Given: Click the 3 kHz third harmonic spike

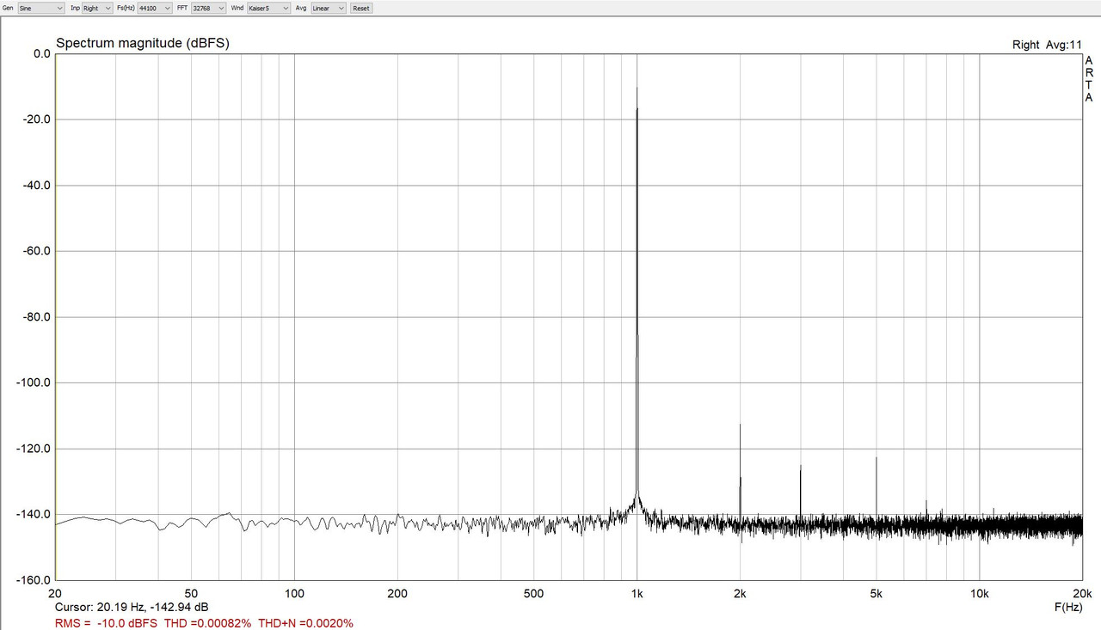Looking at the screenshot, I should click(800, 492).
